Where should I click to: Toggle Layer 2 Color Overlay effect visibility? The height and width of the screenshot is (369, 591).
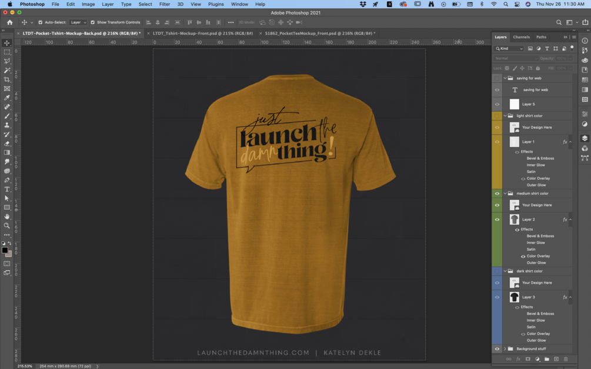(523, 256)
